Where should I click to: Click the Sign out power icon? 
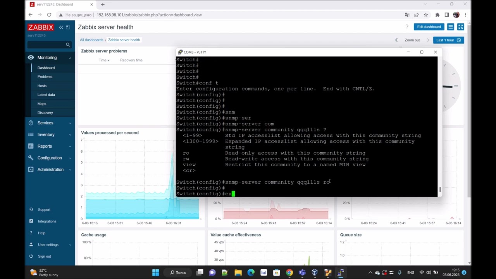click(31, 256)
